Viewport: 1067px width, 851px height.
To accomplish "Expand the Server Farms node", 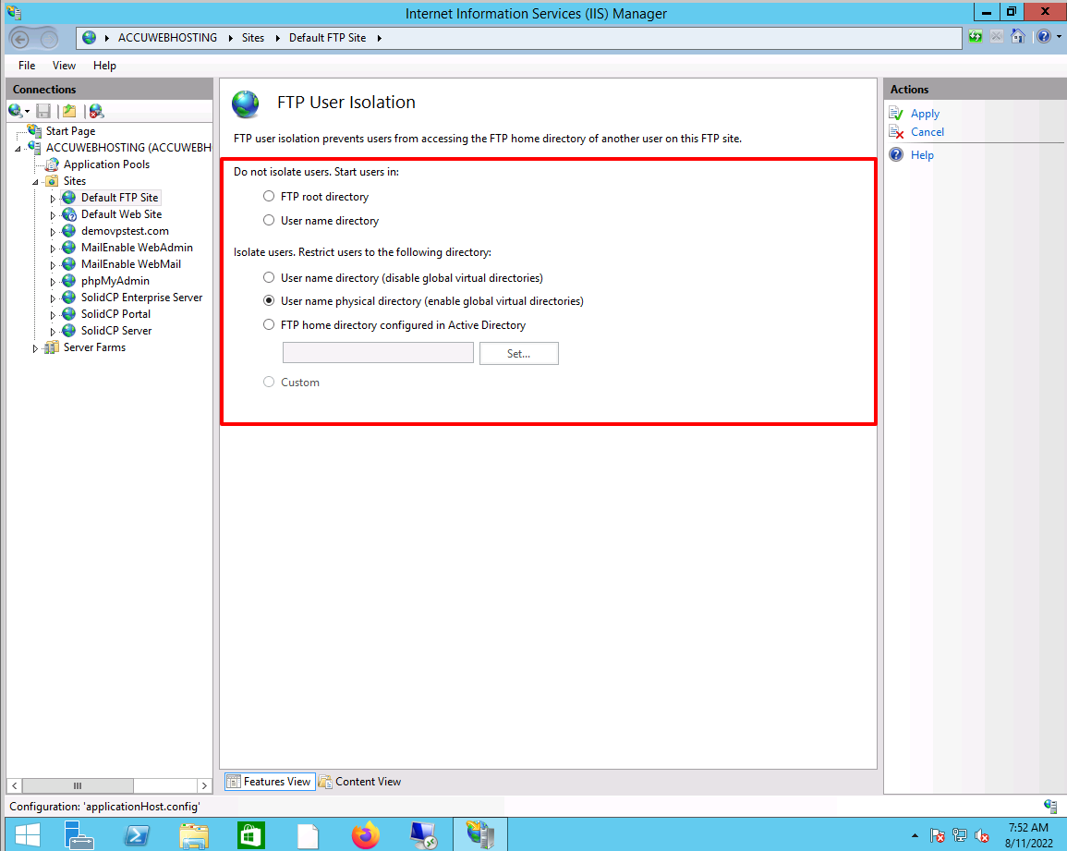I will 35,348.
